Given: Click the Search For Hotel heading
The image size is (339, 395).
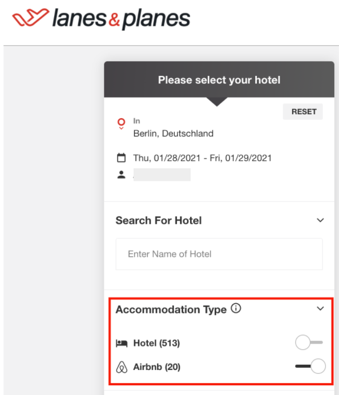Looking at the screenshot, I should [159, 220].
